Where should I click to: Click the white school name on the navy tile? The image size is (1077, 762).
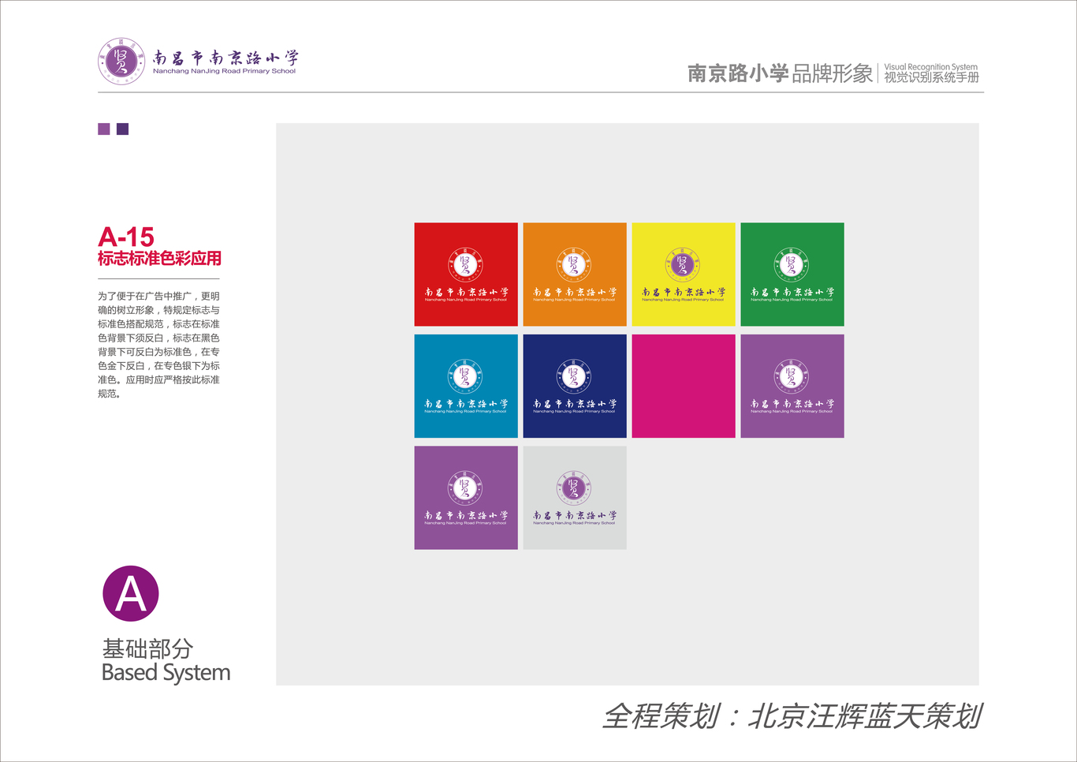575,404
